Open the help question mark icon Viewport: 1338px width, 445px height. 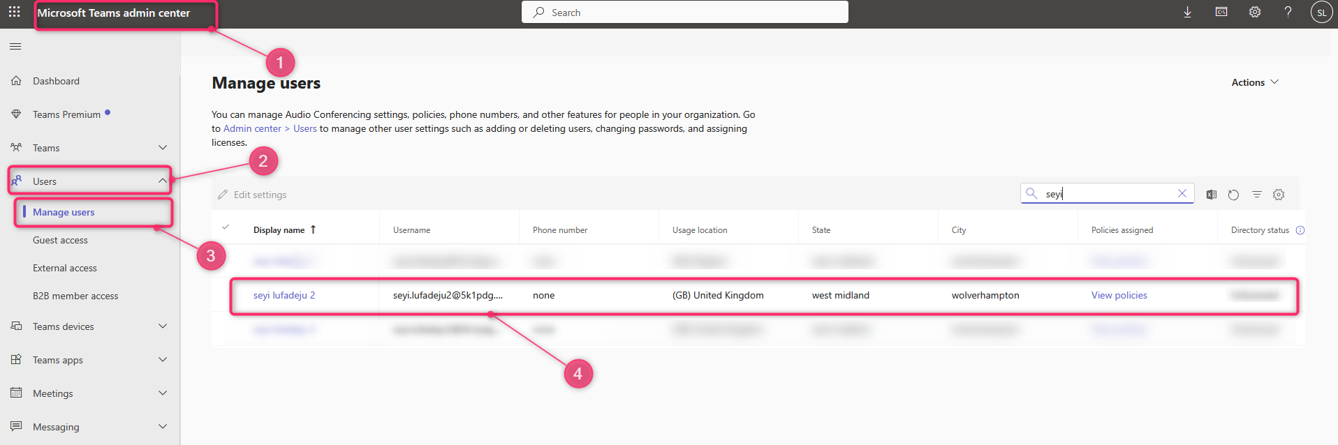(1288, 12)
